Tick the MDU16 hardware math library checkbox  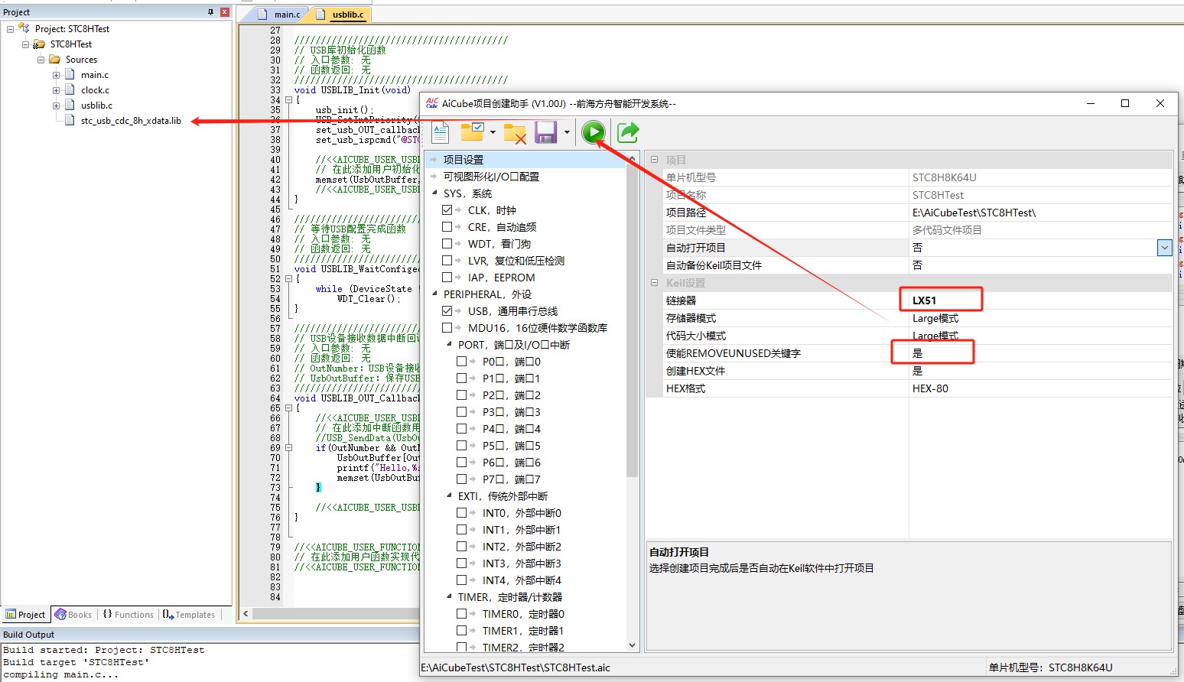(447, 328)
